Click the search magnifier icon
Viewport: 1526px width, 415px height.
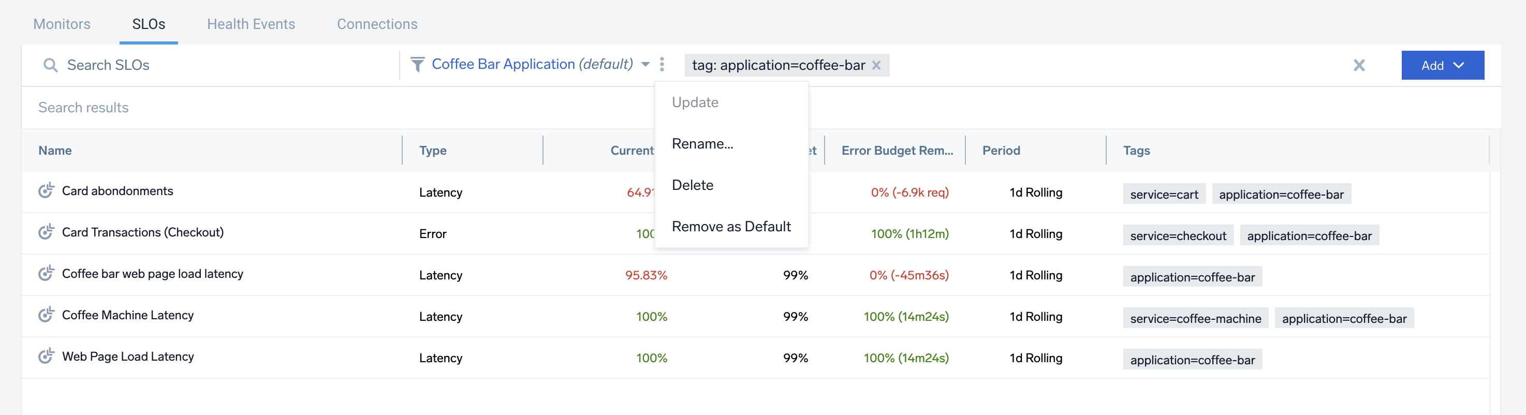51,65
